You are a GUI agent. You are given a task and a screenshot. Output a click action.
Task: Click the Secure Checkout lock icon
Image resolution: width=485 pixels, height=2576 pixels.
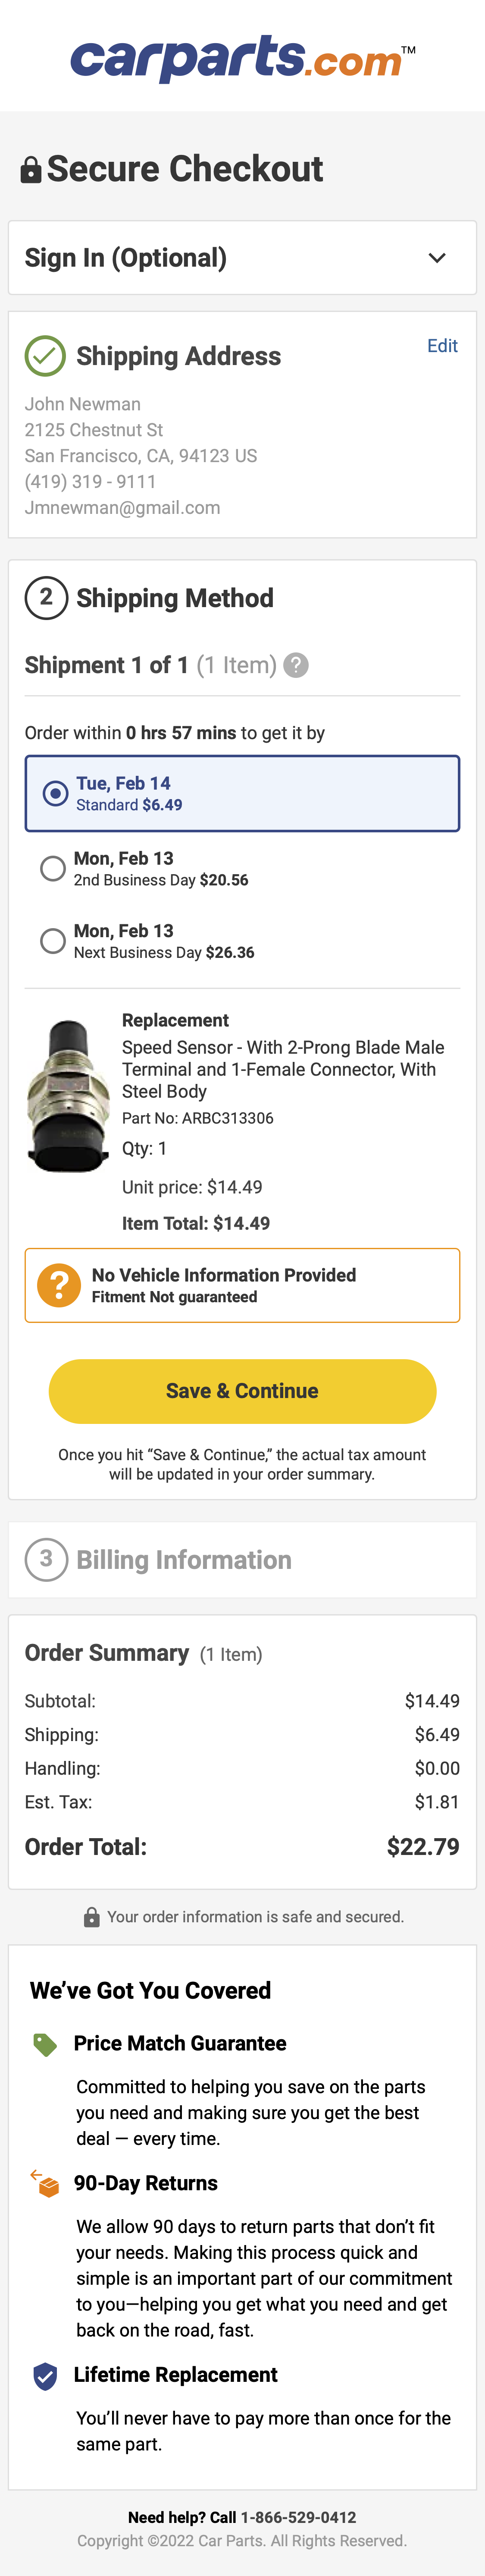coord(31,170)
